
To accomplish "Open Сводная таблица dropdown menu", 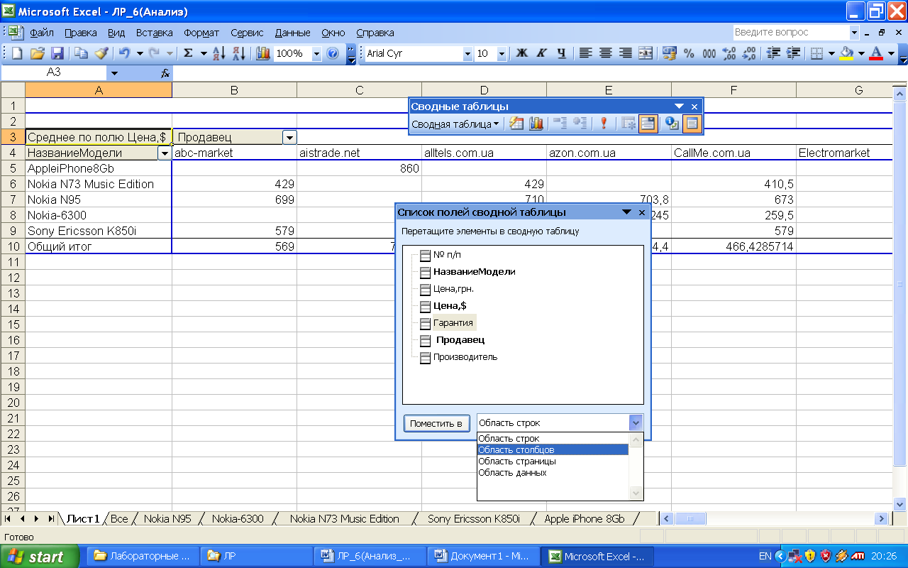I will (455, 124).
